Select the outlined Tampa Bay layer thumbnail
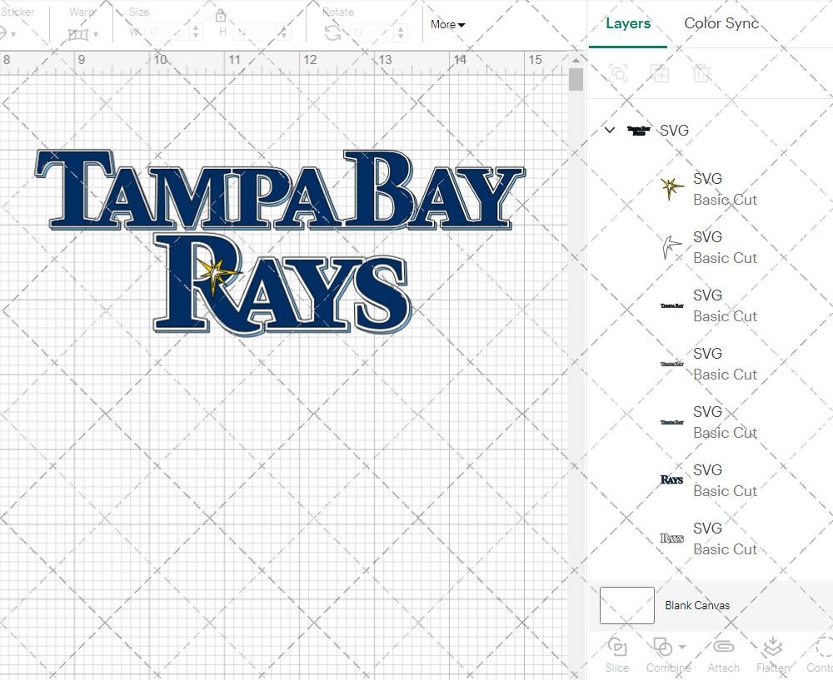833x680 pixels. click(x=672, y=365)
